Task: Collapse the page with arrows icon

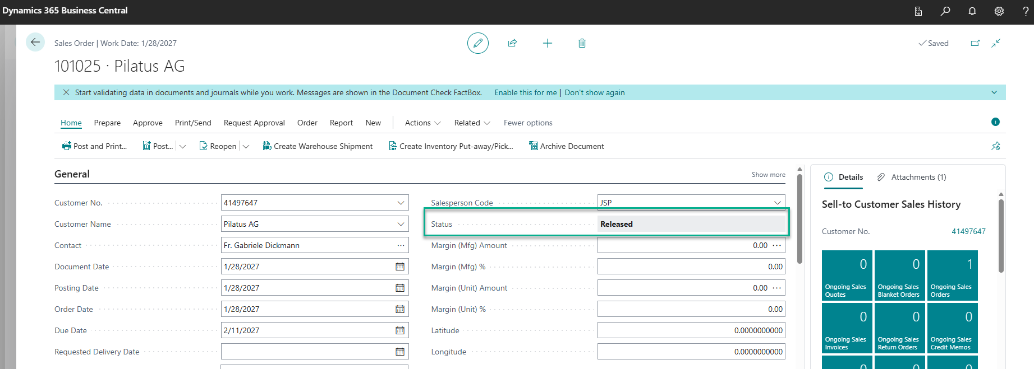Action: point(996,43)
